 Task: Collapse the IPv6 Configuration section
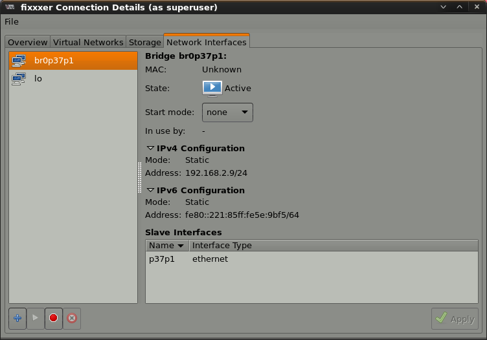click(x=150, y=191)
